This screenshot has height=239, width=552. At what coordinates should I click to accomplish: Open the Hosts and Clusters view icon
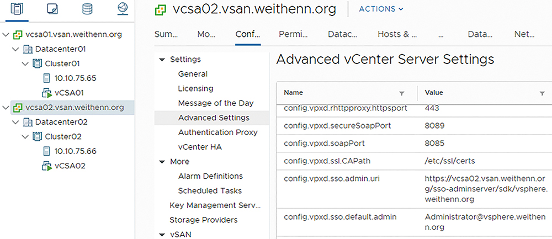pos(16,9)
